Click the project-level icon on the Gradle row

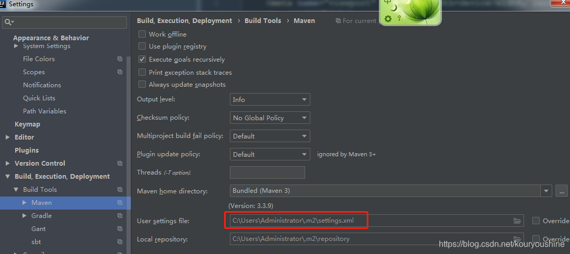[x=120, y=216]
